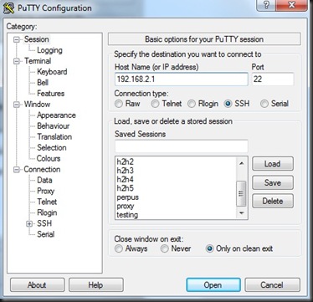
Task: Open the Translation settings category
Action: pyautogui.click(x=54, y=136)
